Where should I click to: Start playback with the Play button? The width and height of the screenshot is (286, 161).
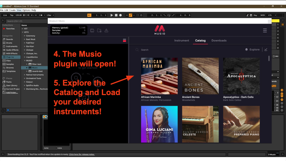(x=112, y=15)
